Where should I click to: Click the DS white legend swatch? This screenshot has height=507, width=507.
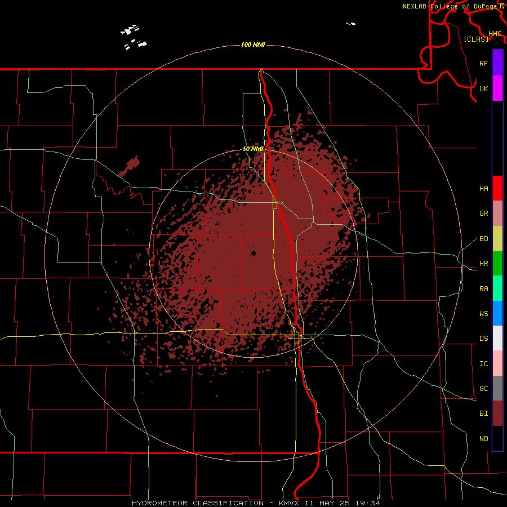click(x=497, y=338)
